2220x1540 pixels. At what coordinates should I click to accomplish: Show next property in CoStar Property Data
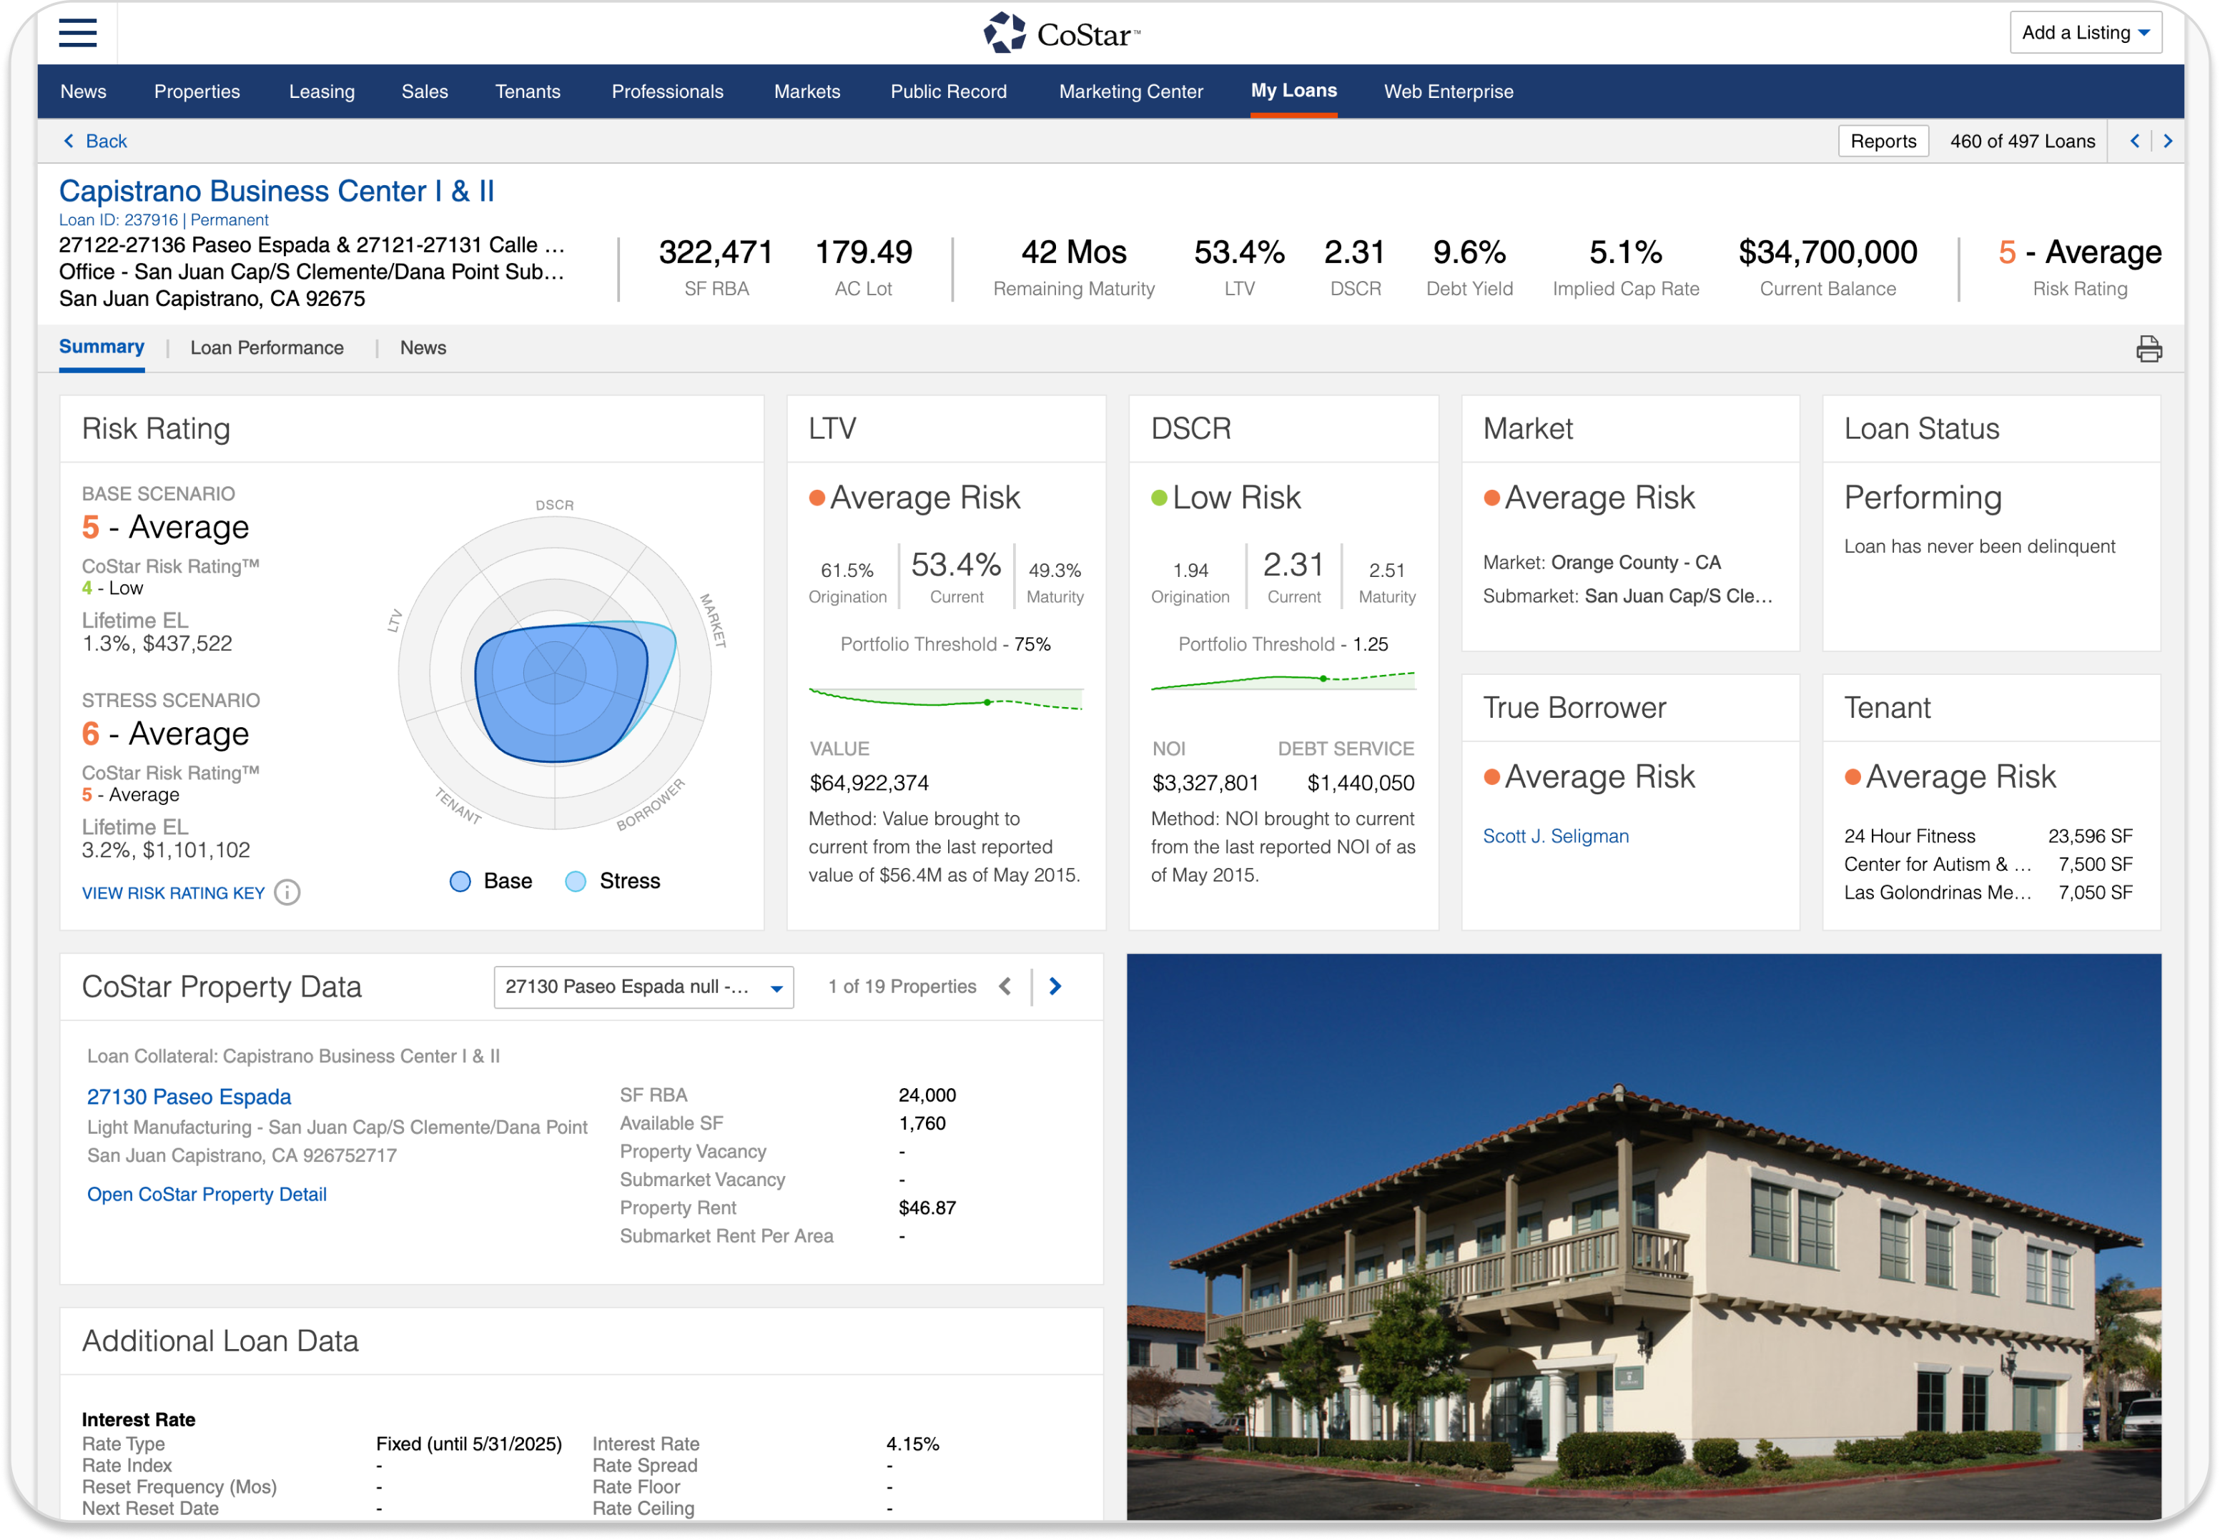pyautogui.click(x=1055, y=986)
